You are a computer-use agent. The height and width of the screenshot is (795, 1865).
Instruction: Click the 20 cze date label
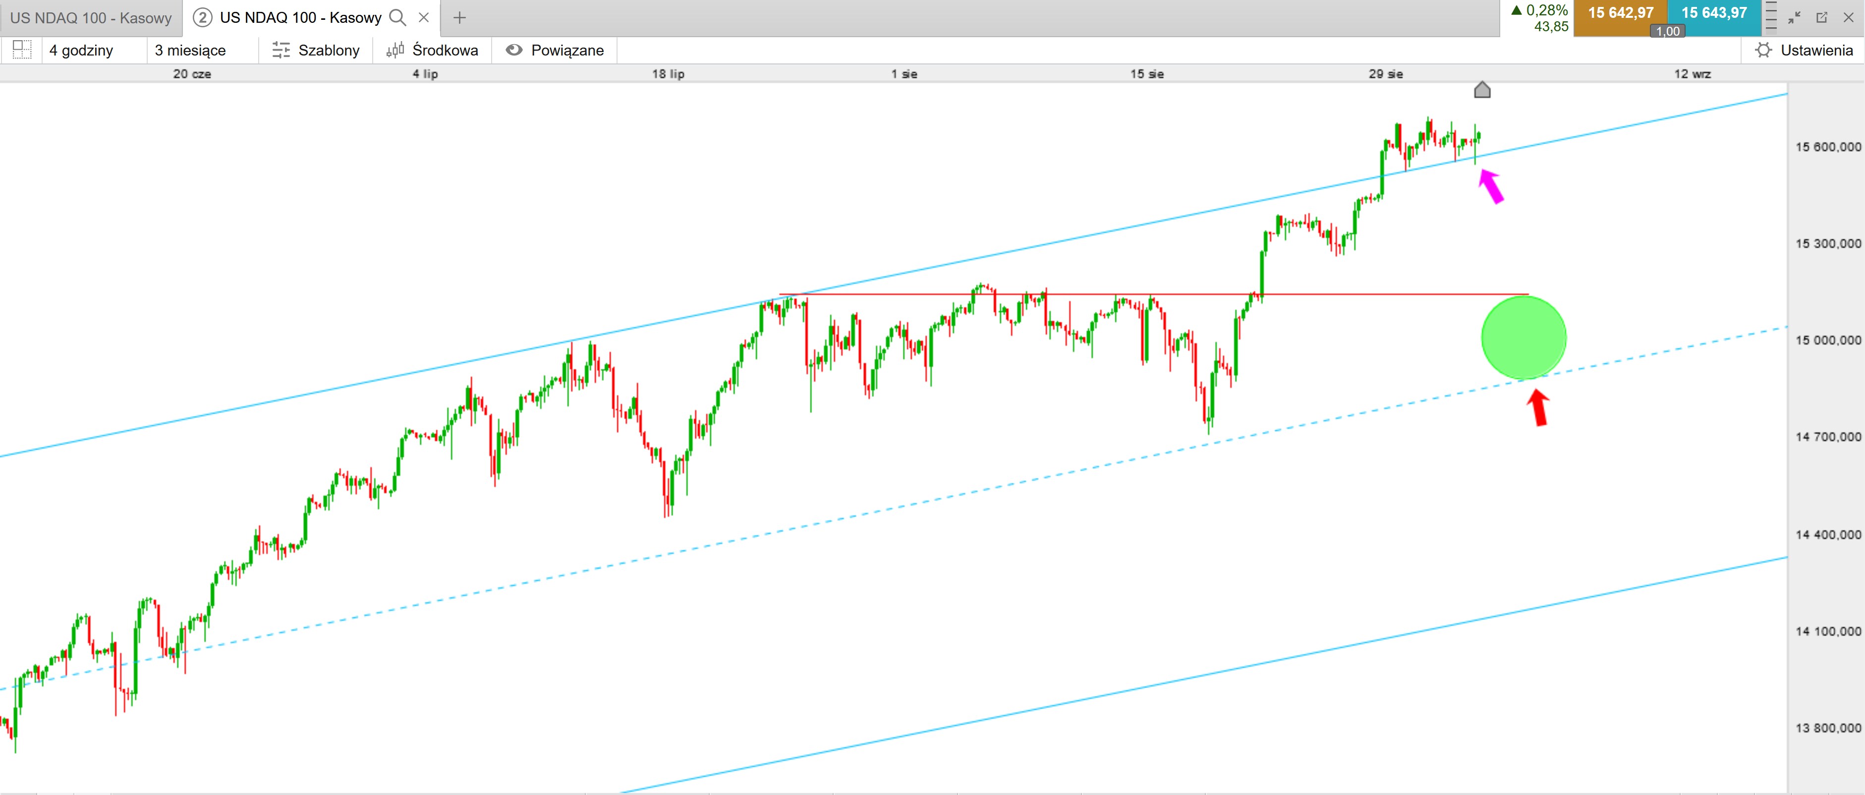point(192,74)
